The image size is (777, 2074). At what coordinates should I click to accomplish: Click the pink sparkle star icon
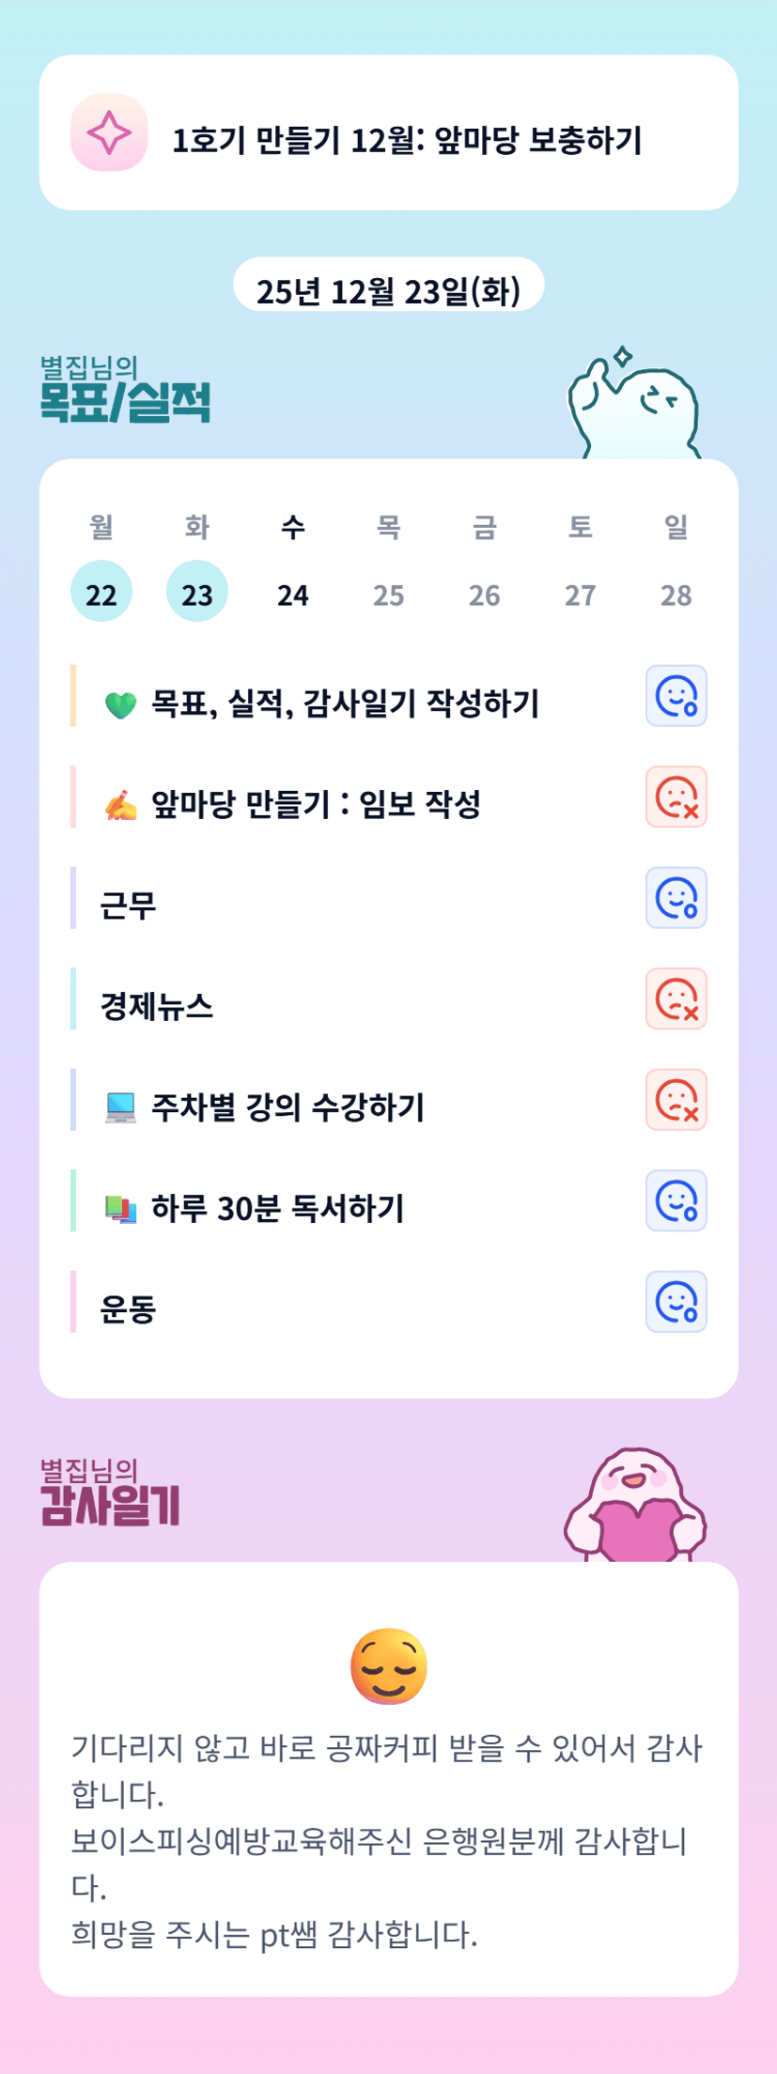109,132
